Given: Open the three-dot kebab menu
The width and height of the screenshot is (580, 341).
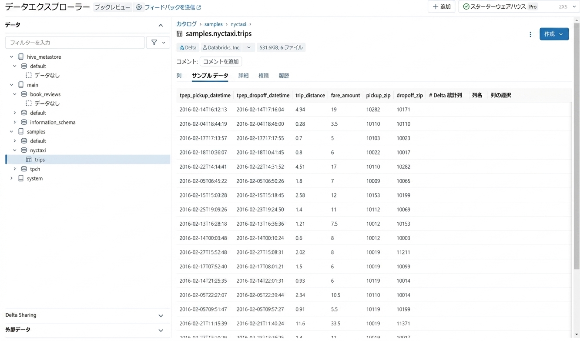Looking at the screenshot, I should 530,34.
